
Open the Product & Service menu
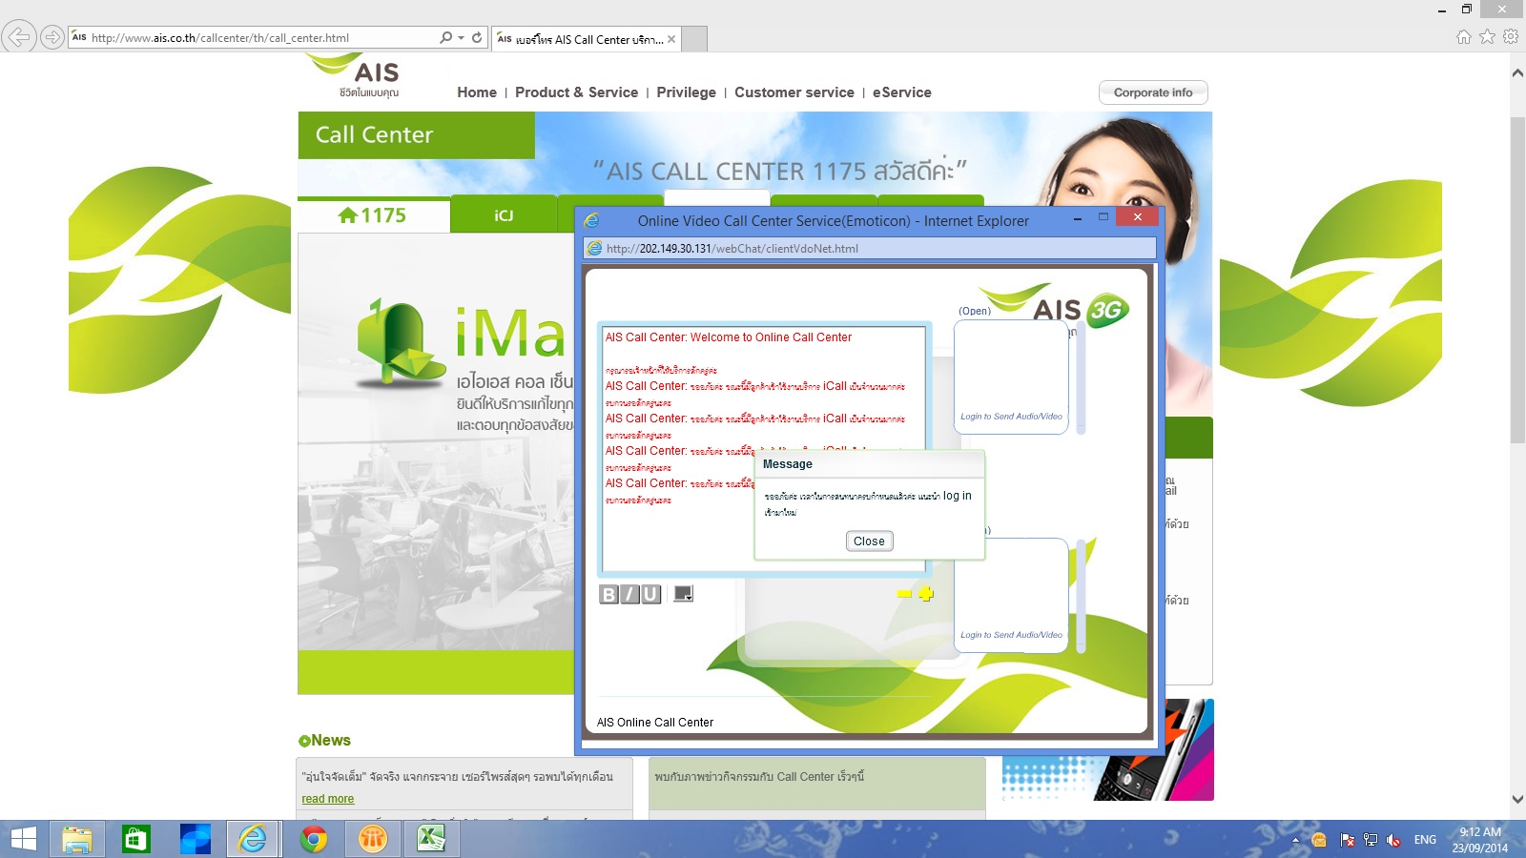[x=576, y=92]
